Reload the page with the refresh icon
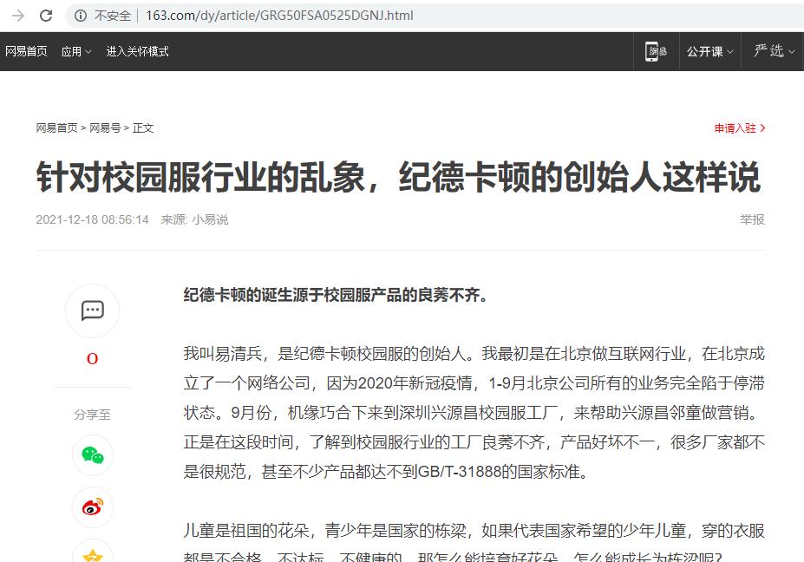 [46, 16]
